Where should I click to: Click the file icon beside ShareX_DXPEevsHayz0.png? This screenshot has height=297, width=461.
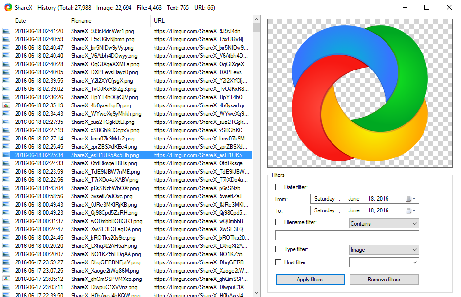click(x=6, y=72)
